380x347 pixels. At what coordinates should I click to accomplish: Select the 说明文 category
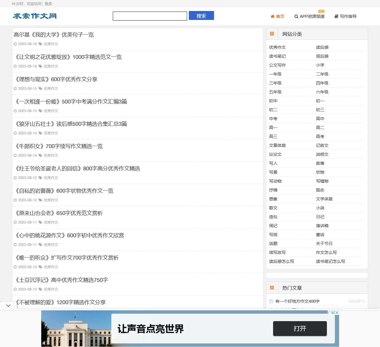click(322, 154)
